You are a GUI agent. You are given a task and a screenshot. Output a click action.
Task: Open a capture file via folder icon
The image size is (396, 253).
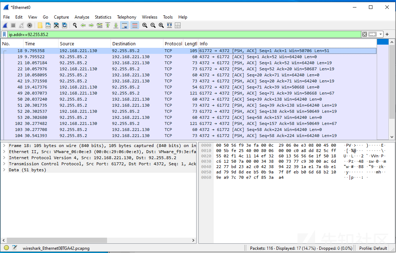[40, 25]
